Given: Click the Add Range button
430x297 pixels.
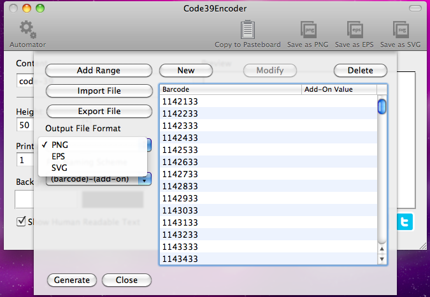Looking at the screenshot, I should [x=99, y=71].
